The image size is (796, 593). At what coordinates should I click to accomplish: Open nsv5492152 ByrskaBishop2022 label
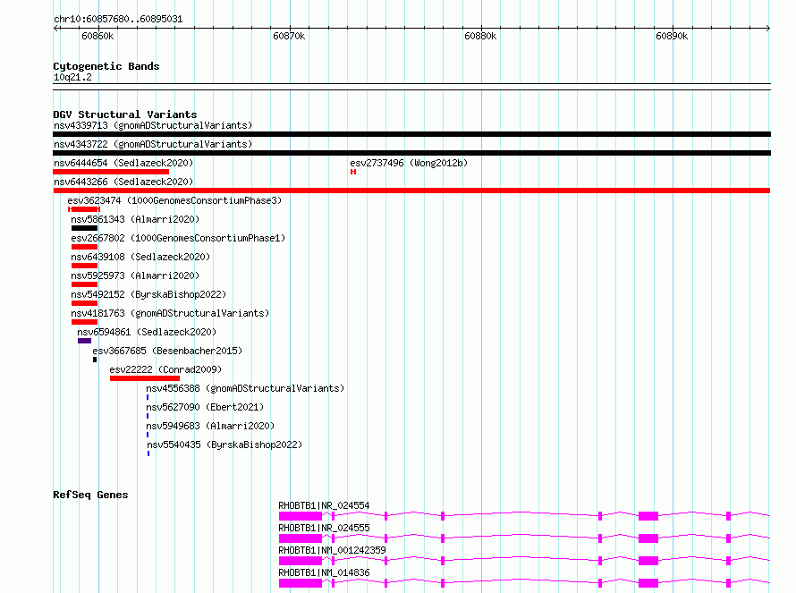tap(148, 294)
